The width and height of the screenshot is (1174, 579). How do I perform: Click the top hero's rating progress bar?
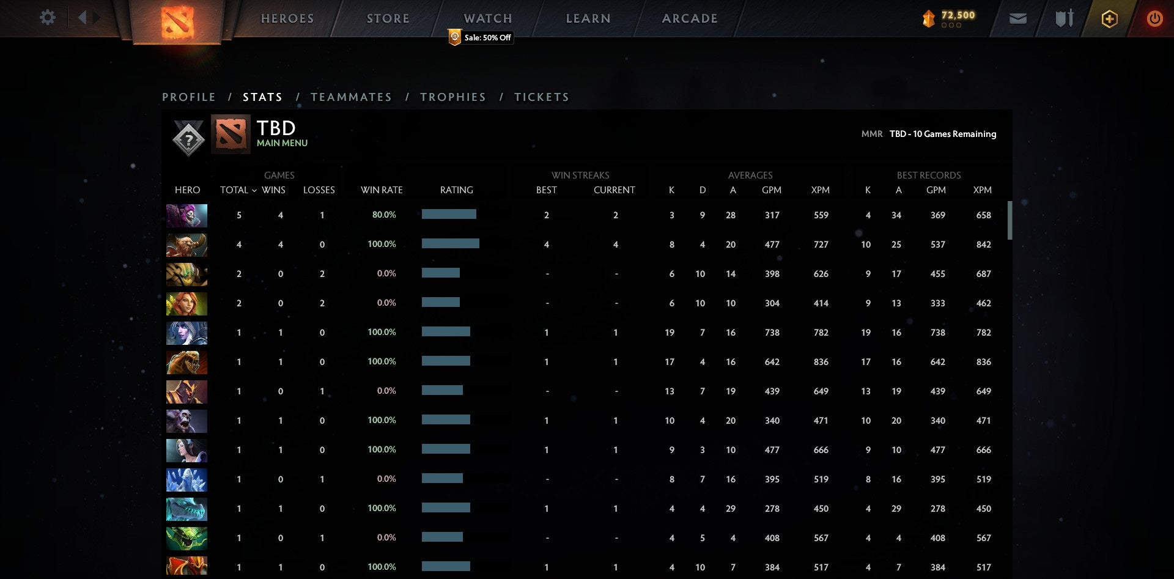click(x=449, y=215)
